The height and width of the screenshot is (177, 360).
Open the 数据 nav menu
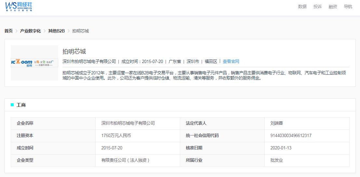302,6
